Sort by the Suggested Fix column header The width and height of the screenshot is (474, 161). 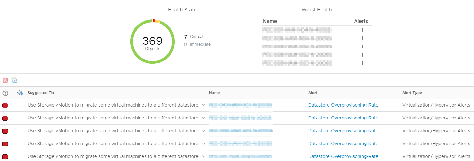click(41, 93)
